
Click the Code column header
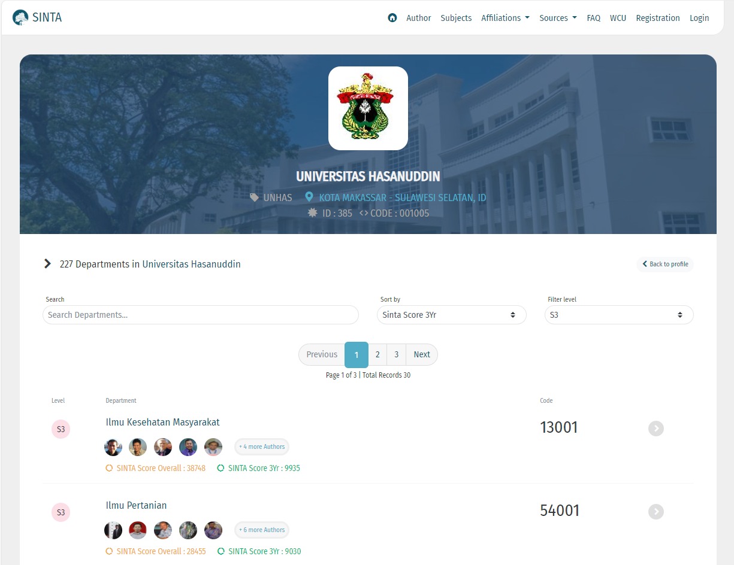(x=546, y=400)
